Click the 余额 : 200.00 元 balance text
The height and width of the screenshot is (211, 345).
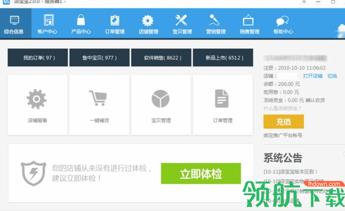click(282, 84)
